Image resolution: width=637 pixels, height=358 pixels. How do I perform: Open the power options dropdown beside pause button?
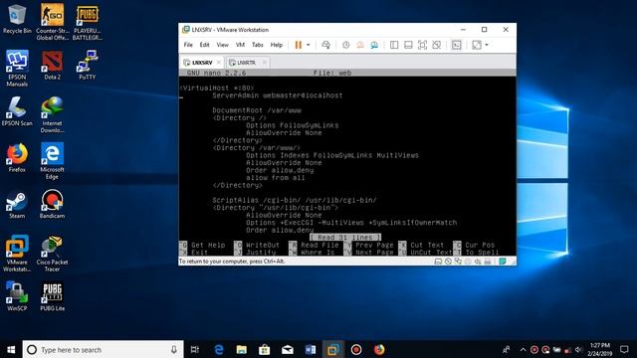pyautogui.click(x=308, y=45)
